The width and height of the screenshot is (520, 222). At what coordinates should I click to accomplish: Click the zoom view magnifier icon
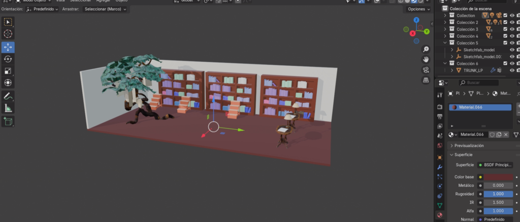[x=426, y=49]
